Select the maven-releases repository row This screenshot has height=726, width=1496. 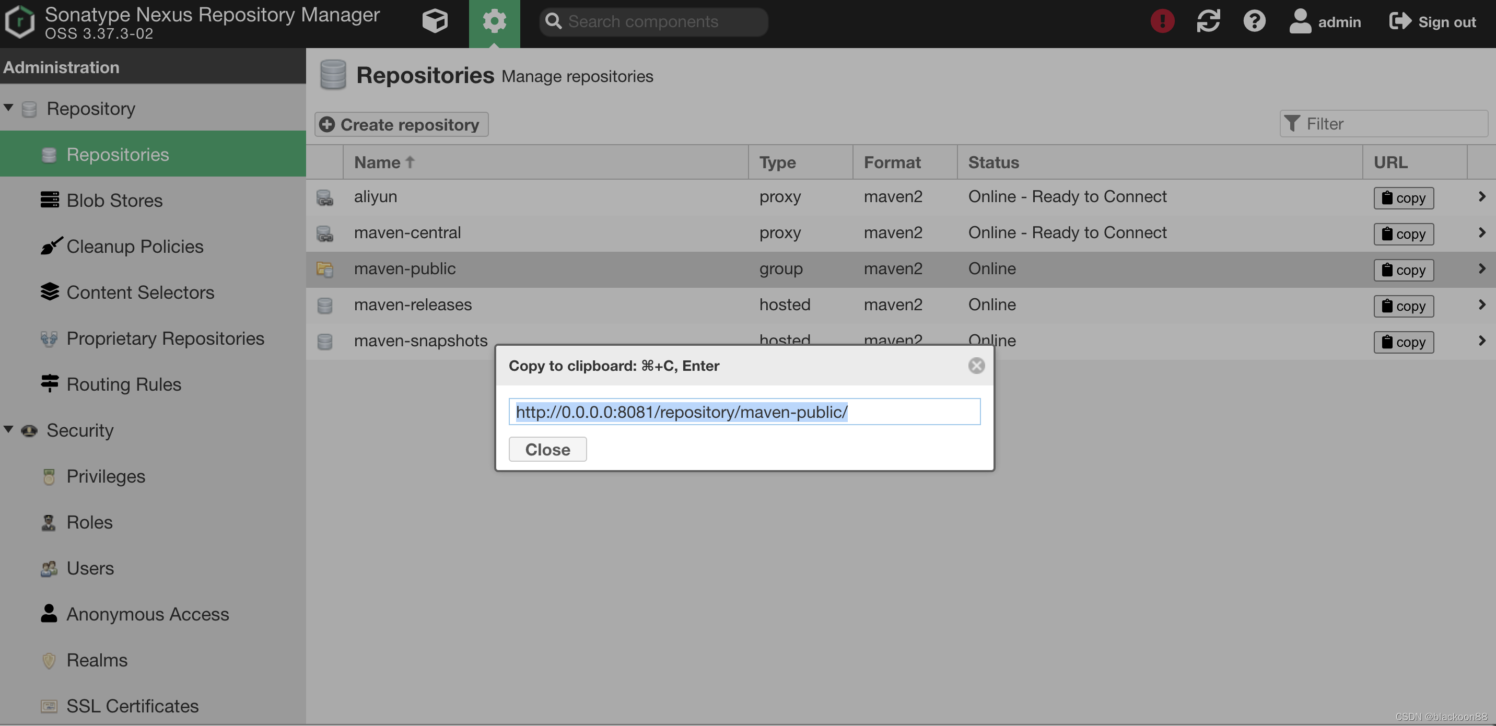point(901,305)
